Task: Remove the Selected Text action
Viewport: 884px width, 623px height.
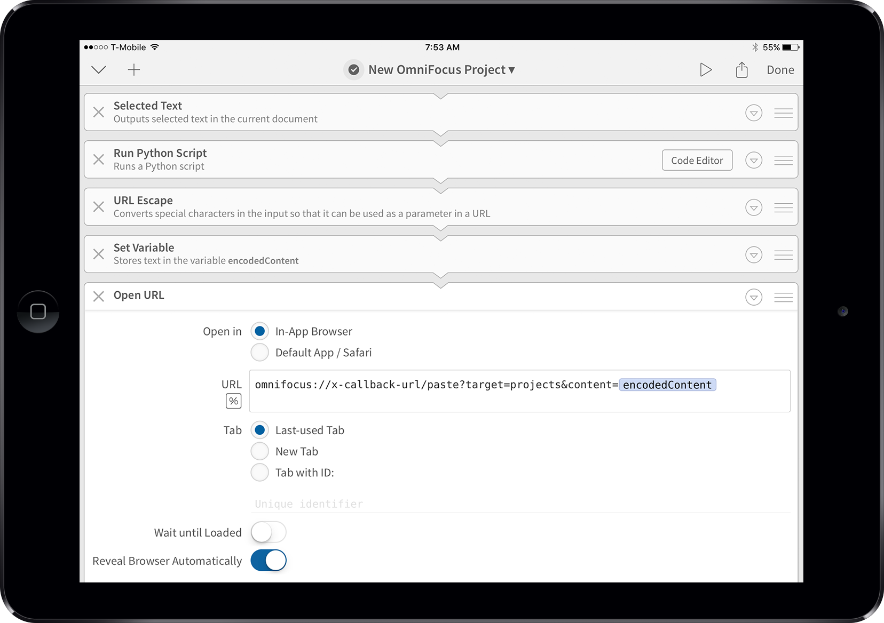Action: (x=99, y=112)
